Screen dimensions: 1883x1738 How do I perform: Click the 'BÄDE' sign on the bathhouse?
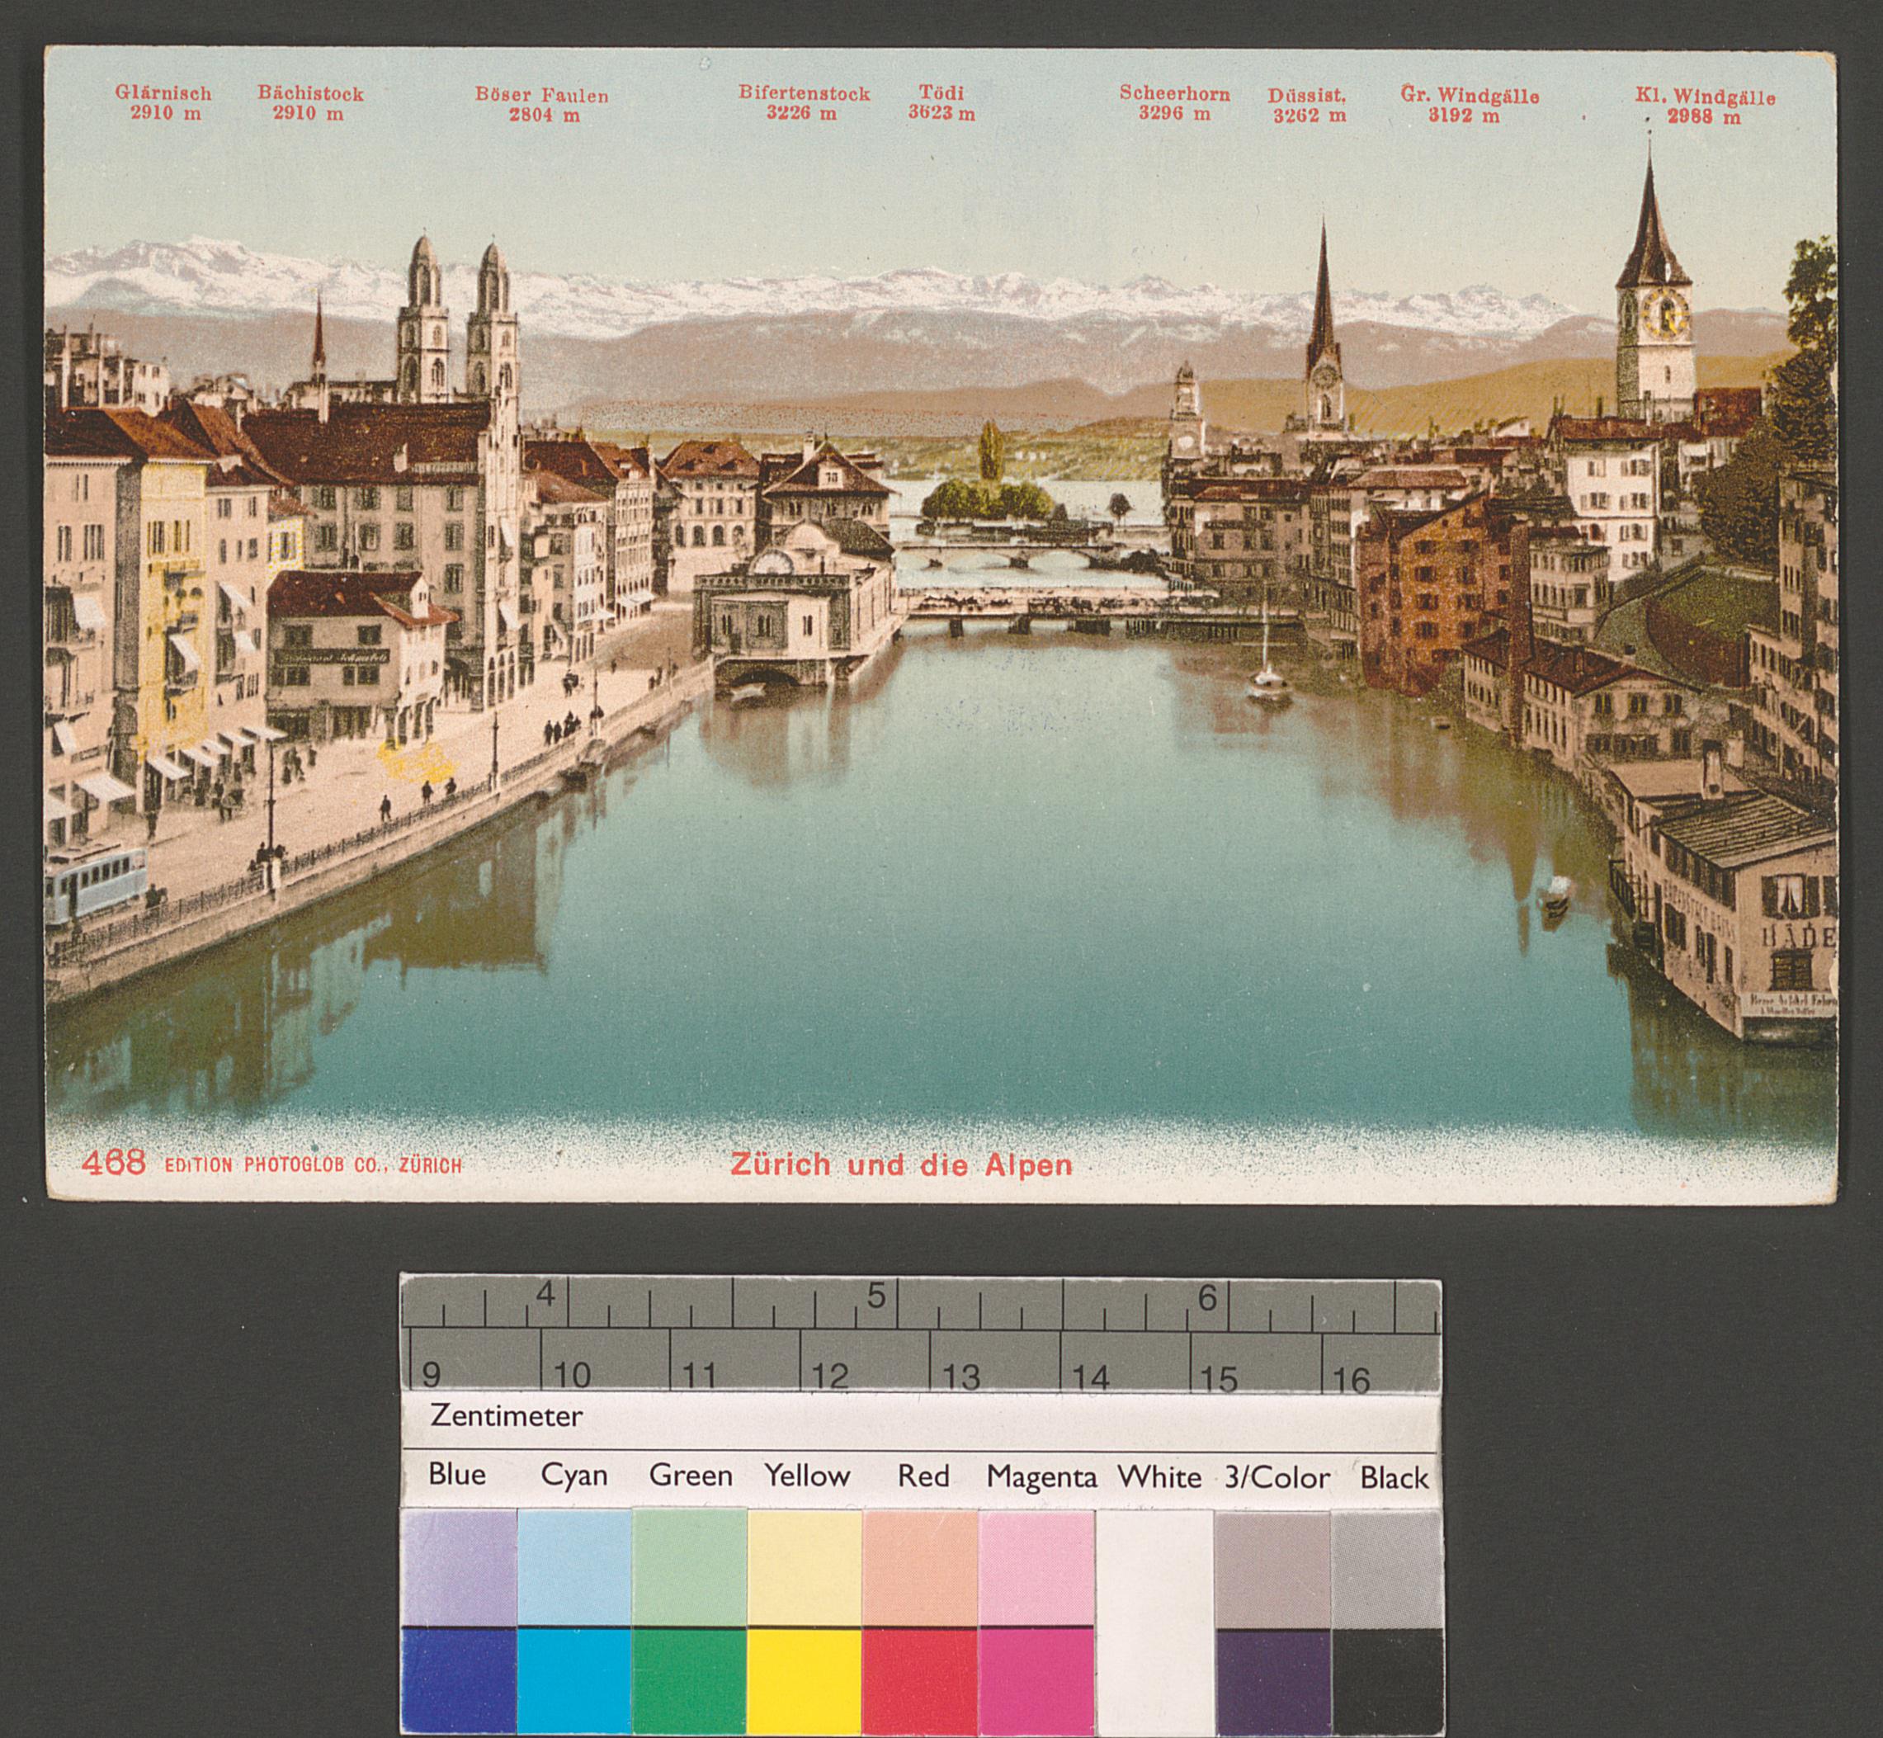[x=1798, y=937]
